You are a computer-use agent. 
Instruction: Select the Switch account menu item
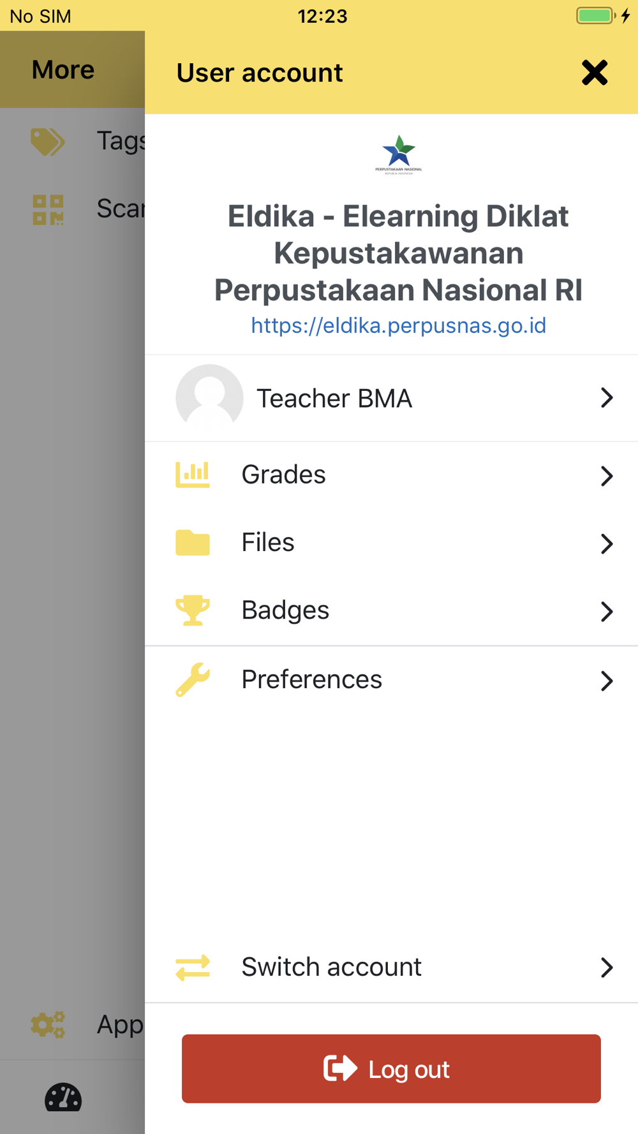coord(331,967)
